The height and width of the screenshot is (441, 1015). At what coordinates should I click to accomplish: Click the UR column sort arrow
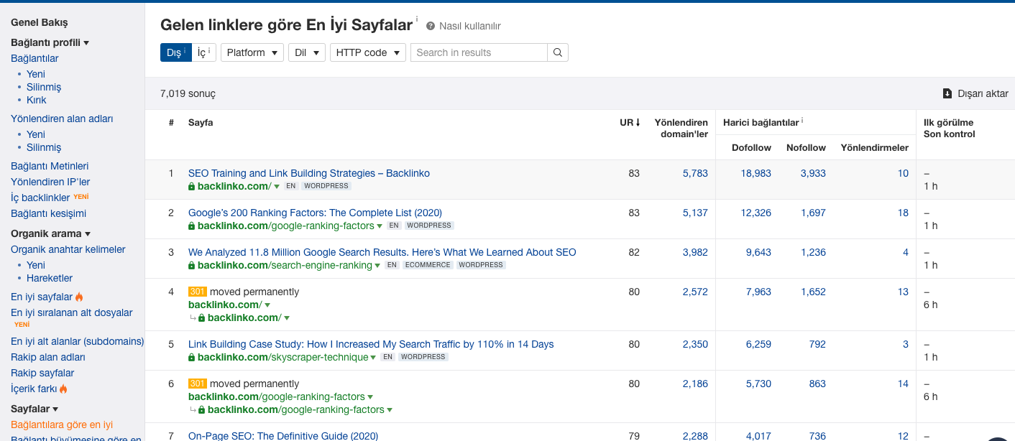638,122
